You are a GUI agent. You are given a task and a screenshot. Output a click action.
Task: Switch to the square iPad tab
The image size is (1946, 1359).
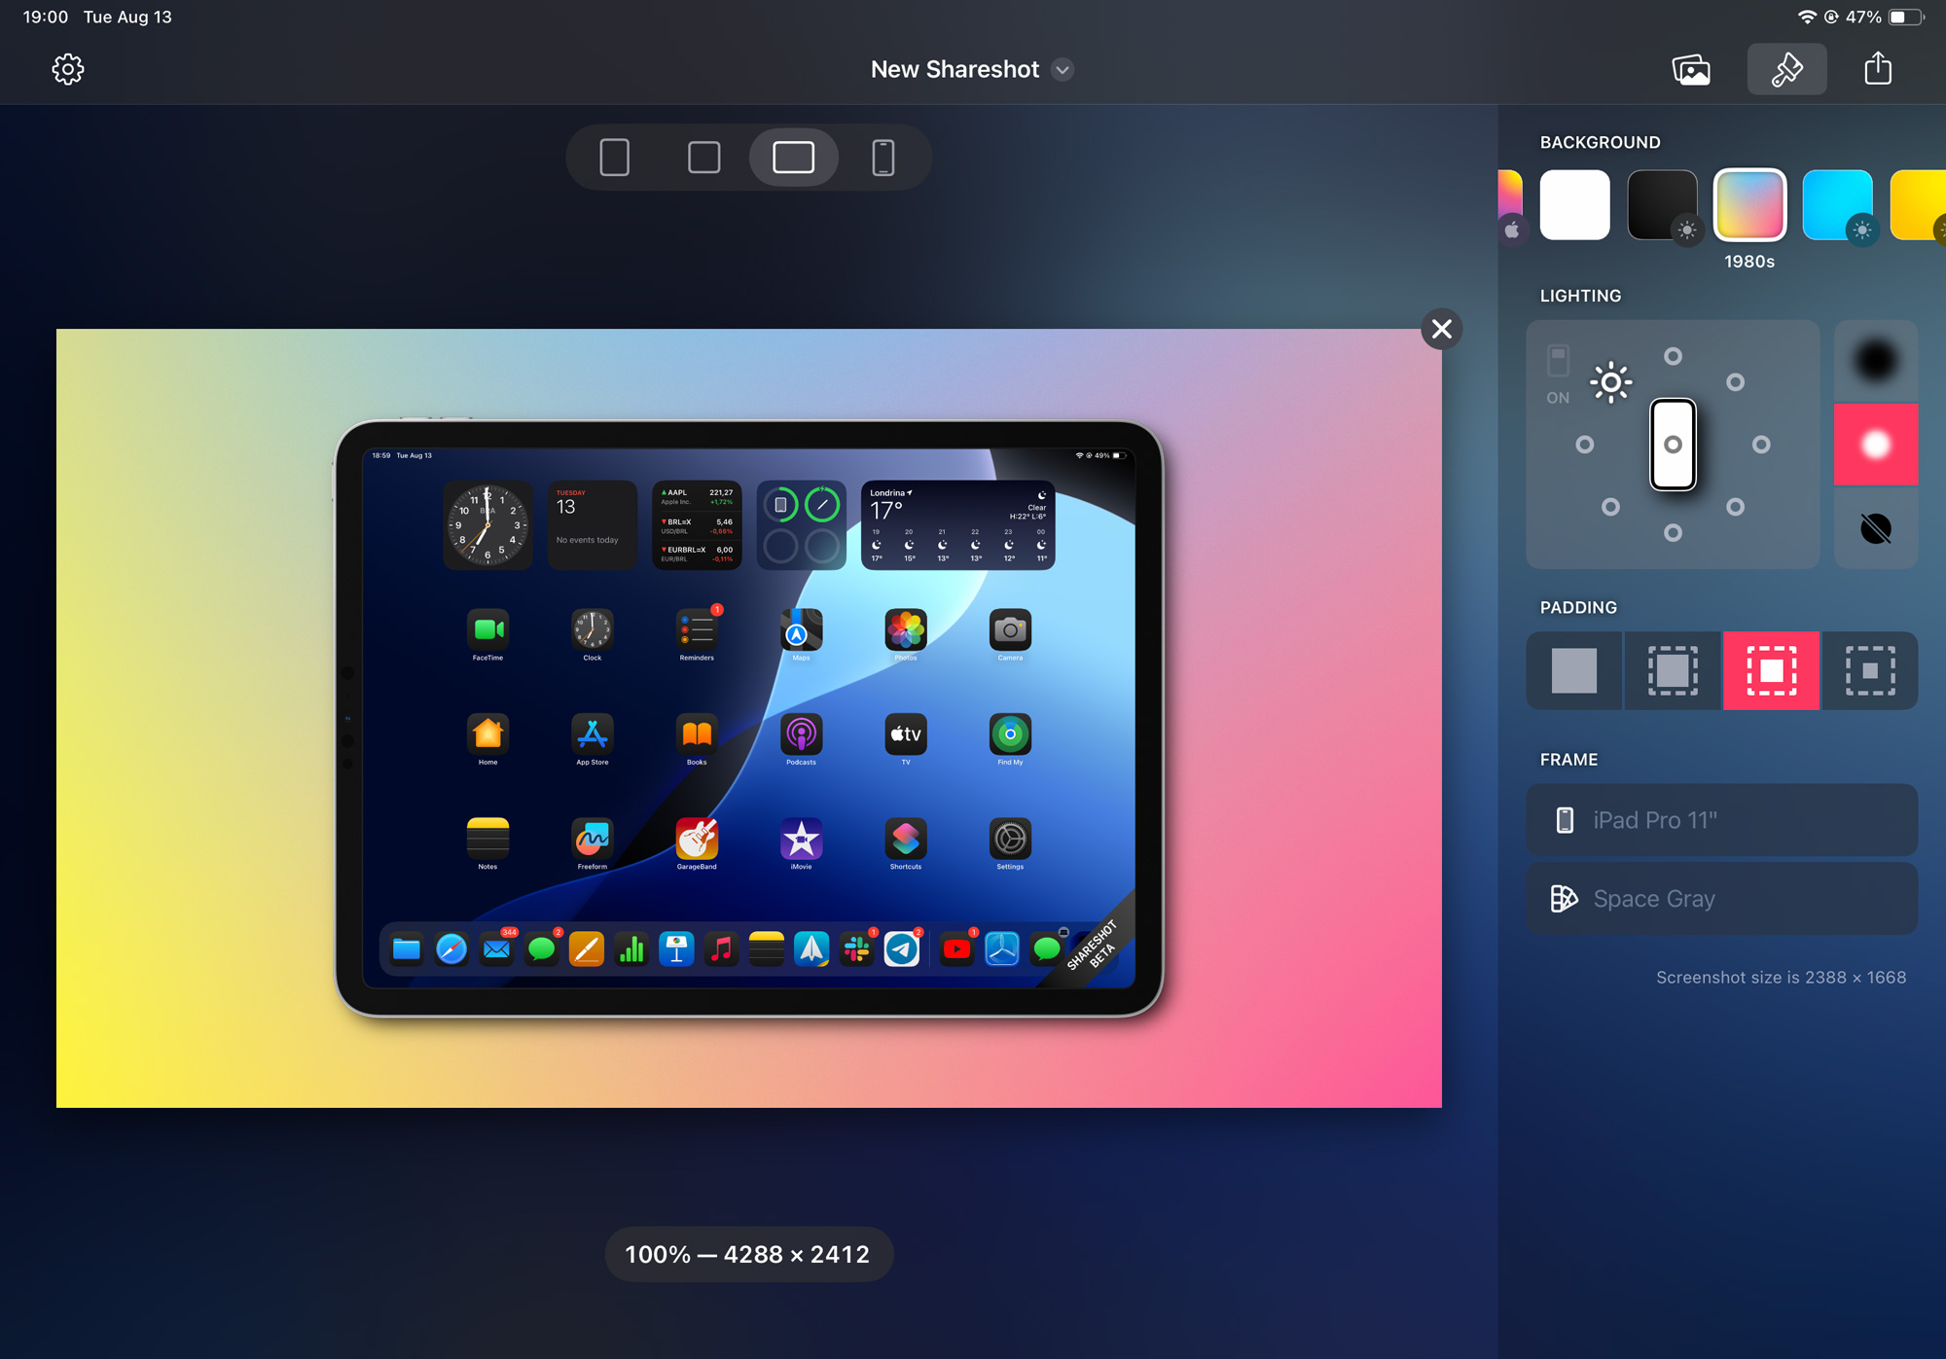tap(703, 157)
